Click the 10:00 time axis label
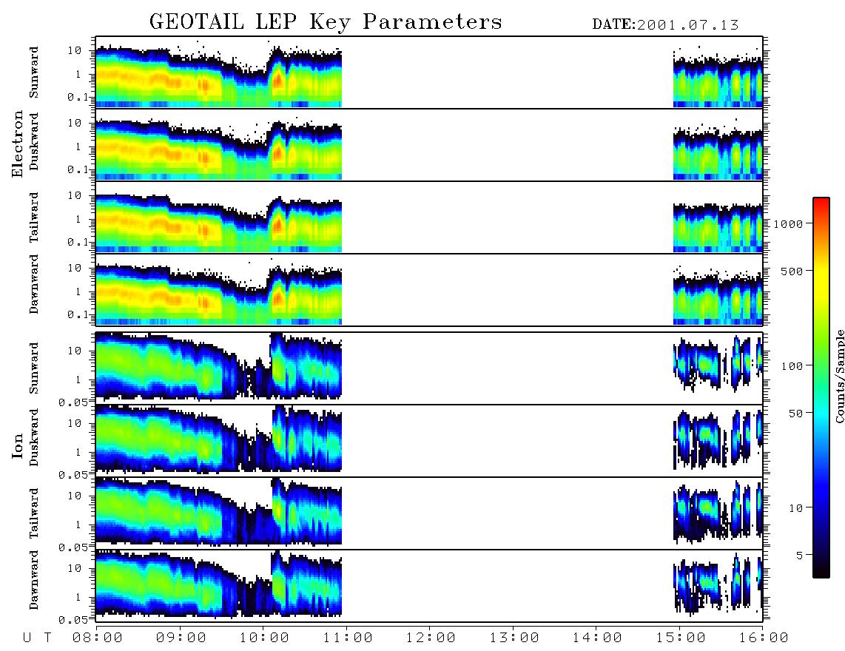 pyautogui.click(x=264, y=638)
